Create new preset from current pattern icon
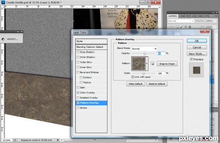 (153, 64)
